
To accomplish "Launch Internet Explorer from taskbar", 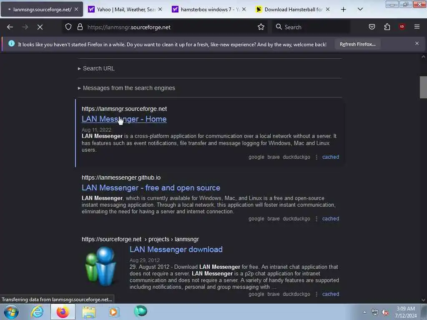I will 37,312.
